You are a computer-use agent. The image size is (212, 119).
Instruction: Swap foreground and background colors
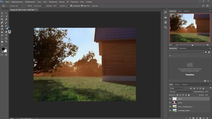click(6, 48)
